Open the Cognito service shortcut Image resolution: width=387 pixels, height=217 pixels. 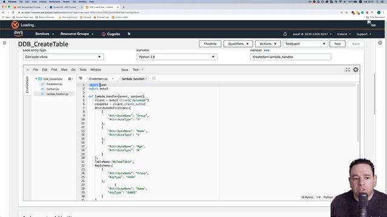(x=111, y=34)
